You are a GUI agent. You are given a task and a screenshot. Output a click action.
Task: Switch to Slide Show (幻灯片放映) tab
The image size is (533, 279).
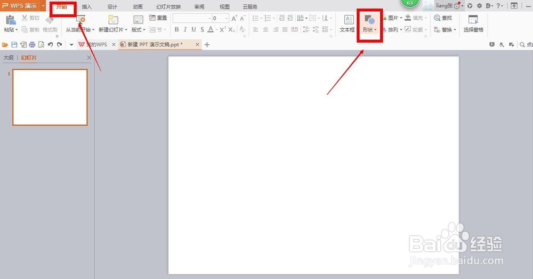(168, 7)
